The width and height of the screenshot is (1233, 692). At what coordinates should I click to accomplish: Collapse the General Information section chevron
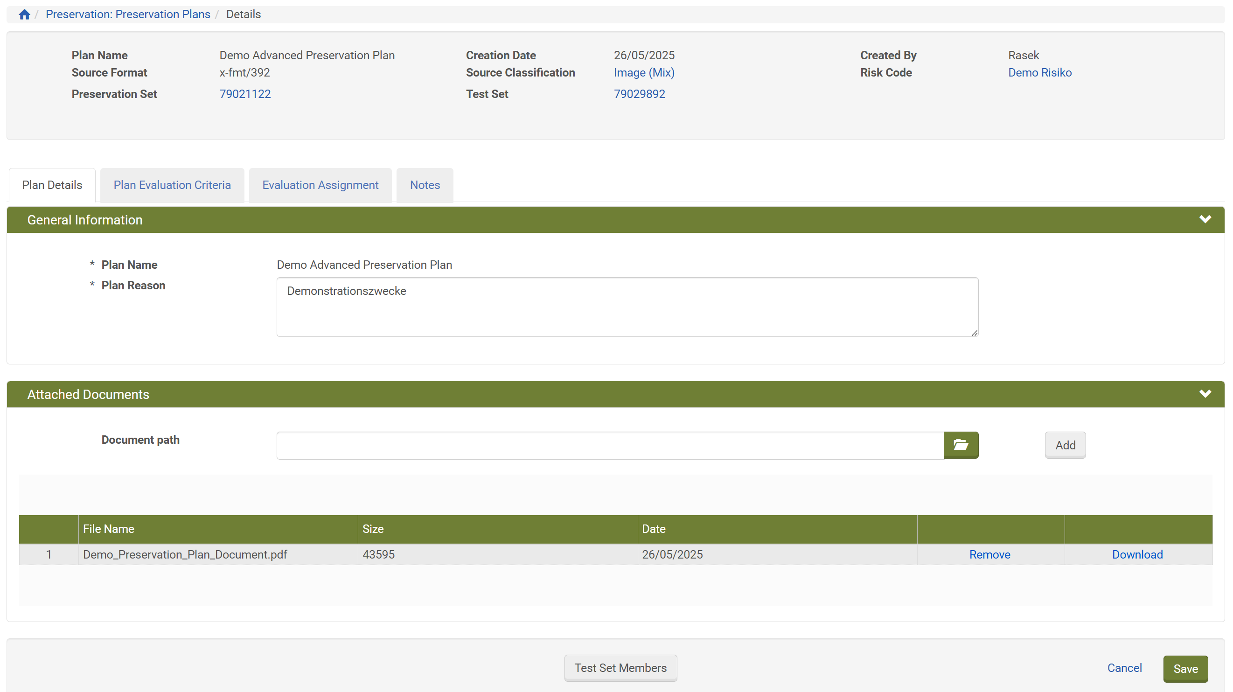point(1205,219)
